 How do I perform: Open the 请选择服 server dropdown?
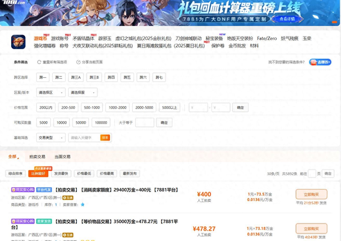(83, 92)
